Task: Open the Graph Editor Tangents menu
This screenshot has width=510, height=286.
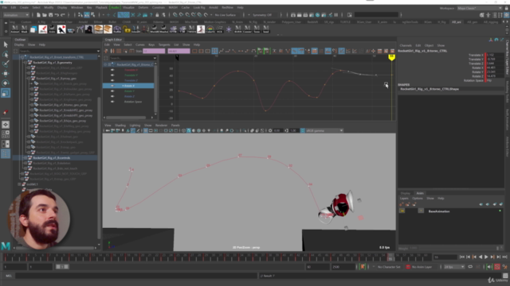Action: (164, 44)
